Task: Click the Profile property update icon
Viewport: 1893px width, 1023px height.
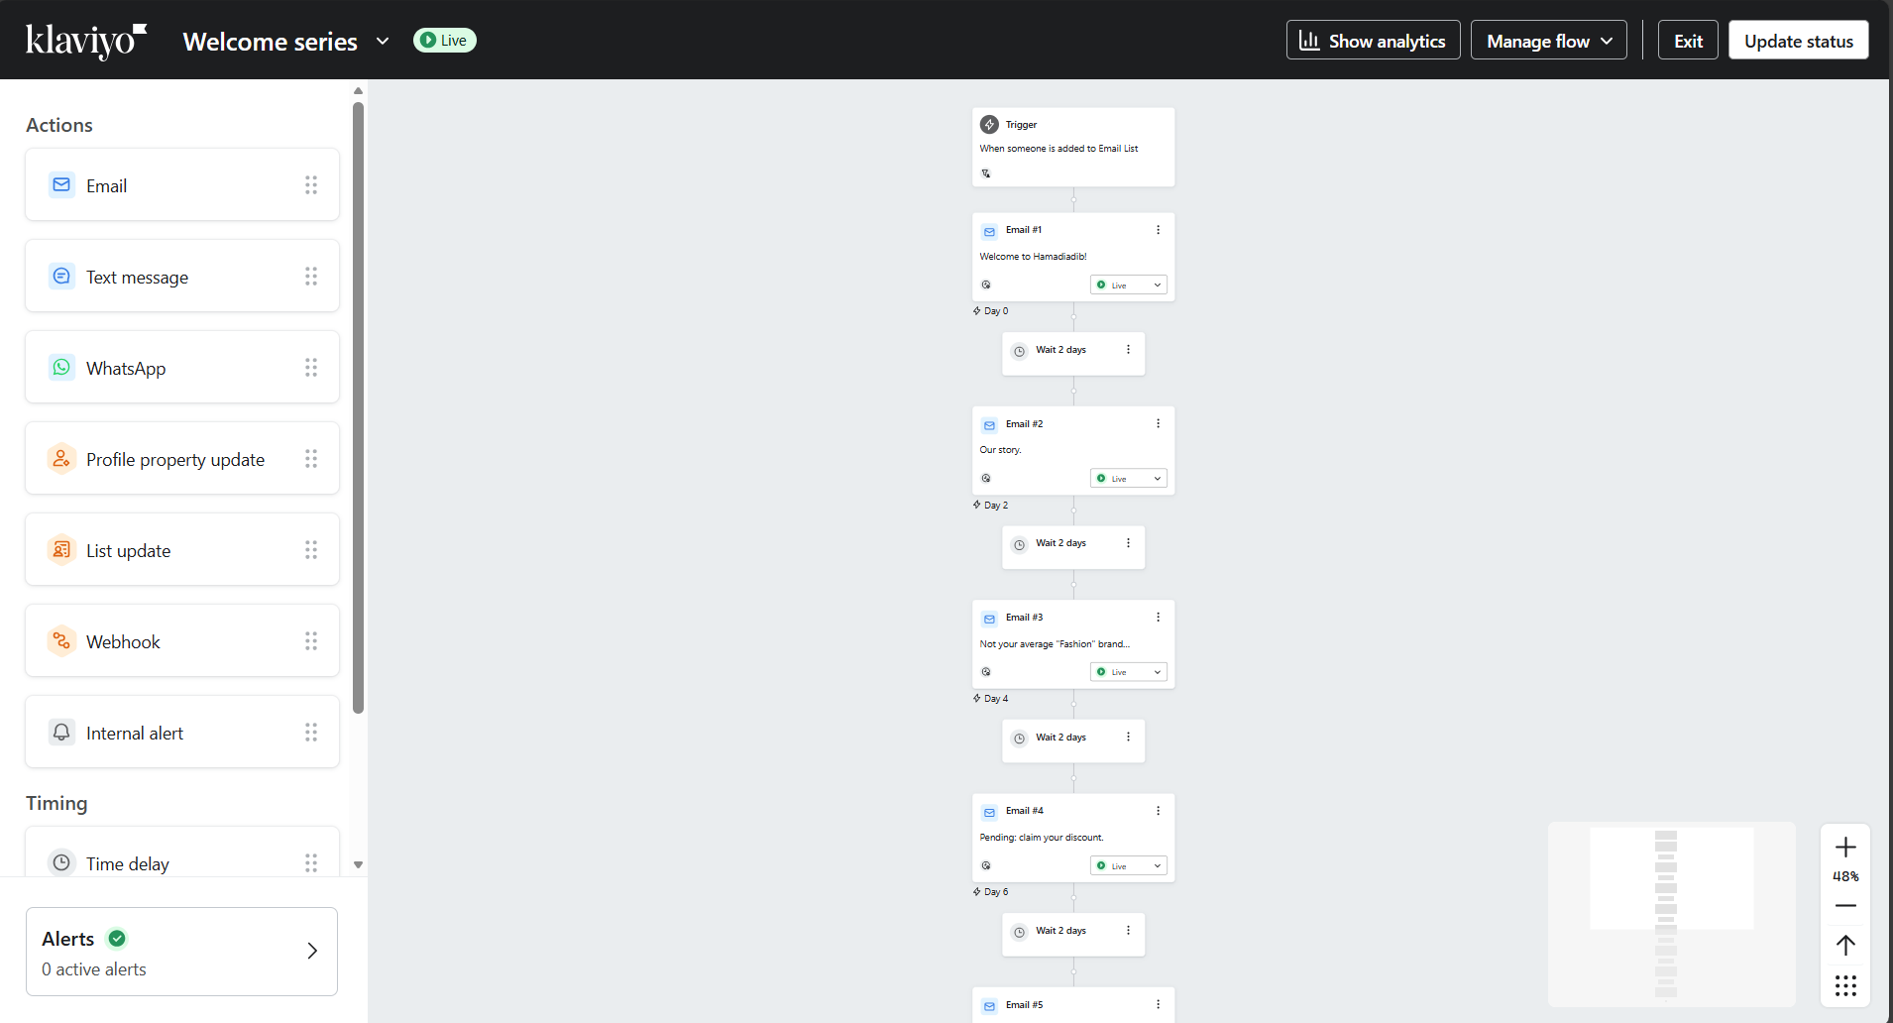Action: pyautogui.click(x=60, y=458)
